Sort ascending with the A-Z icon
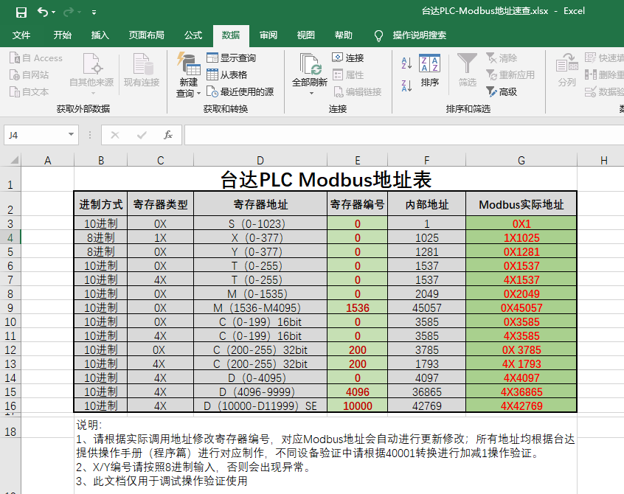This screenshot has height=494, width=624. (406, 64)
